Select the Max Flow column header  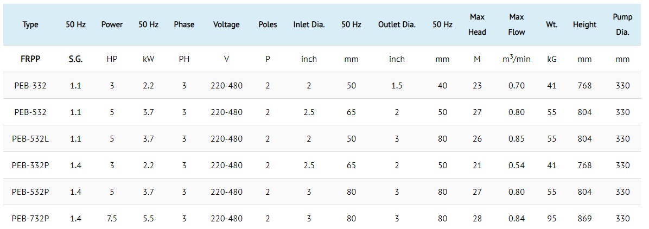(517, 24)
